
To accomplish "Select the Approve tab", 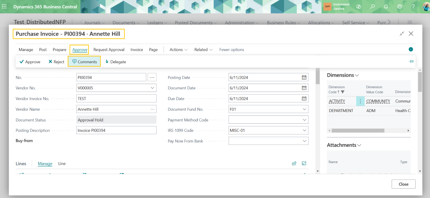I will [80, 50].
